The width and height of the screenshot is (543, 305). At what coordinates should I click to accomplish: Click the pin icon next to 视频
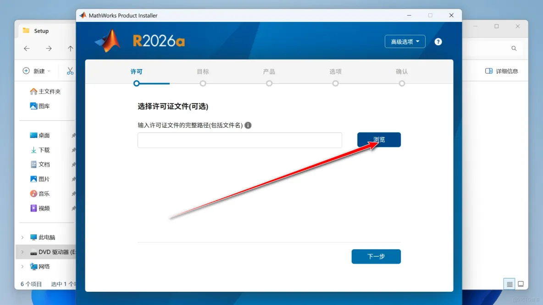click(73, 208)
